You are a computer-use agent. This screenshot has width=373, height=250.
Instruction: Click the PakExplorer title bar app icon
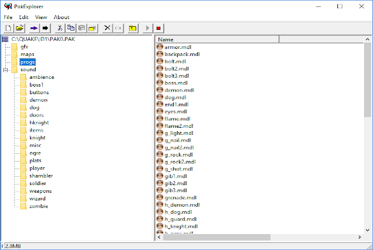8,6
